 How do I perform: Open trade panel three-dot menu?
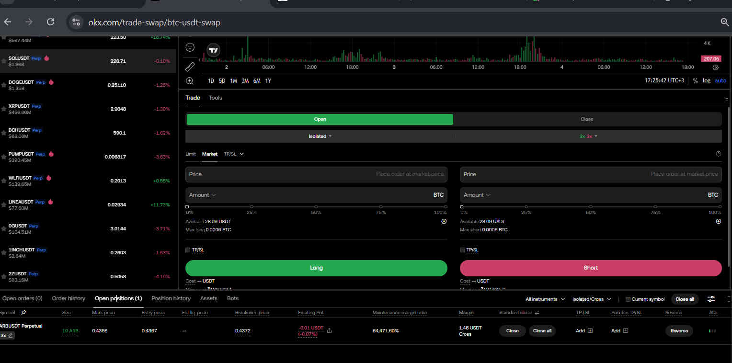[x=727, y=98]
